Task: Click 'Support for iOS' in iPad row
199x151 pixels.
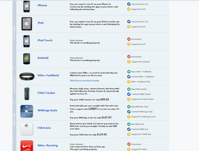Action: (138, 27)
